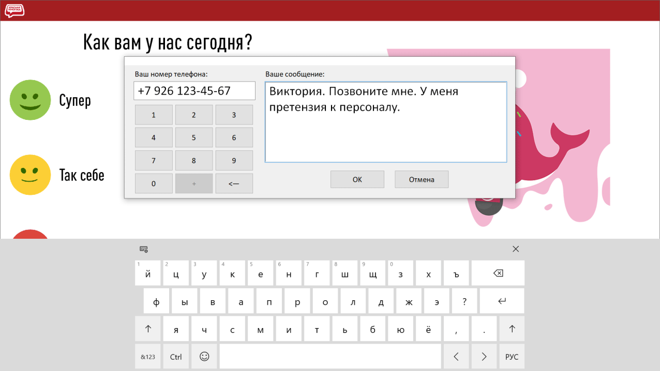660x371 pixels.
Task: Switch to the &123 symbols layout
Action: 148,357
